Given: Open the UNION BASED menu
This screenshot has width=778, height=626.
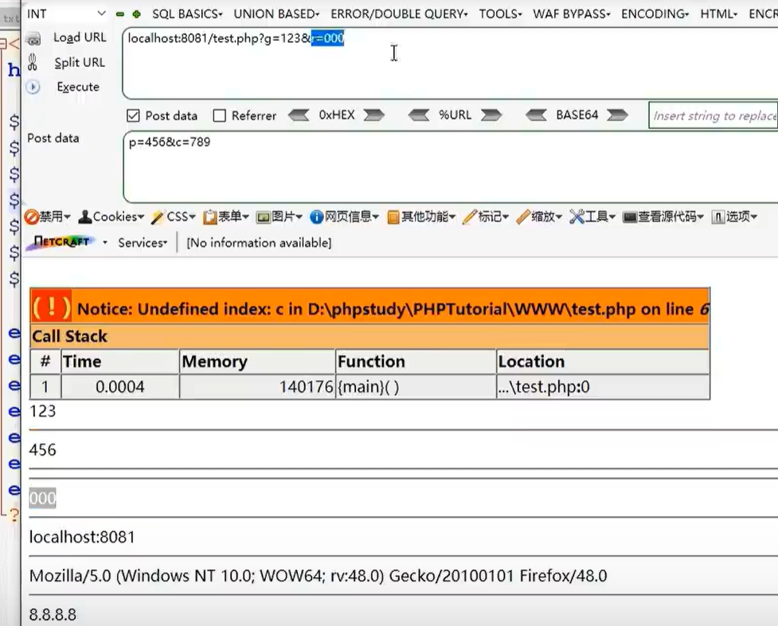Looking at the screenshot, I should point(276,14).
